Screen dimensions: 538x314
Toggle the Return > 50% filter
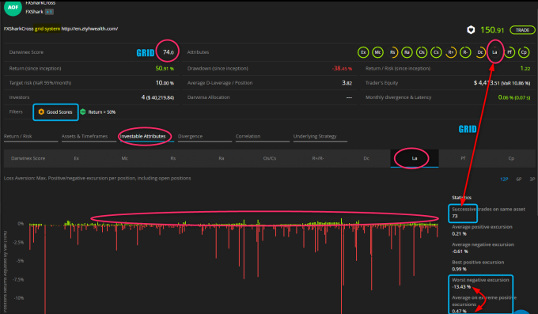click(98, 112)
